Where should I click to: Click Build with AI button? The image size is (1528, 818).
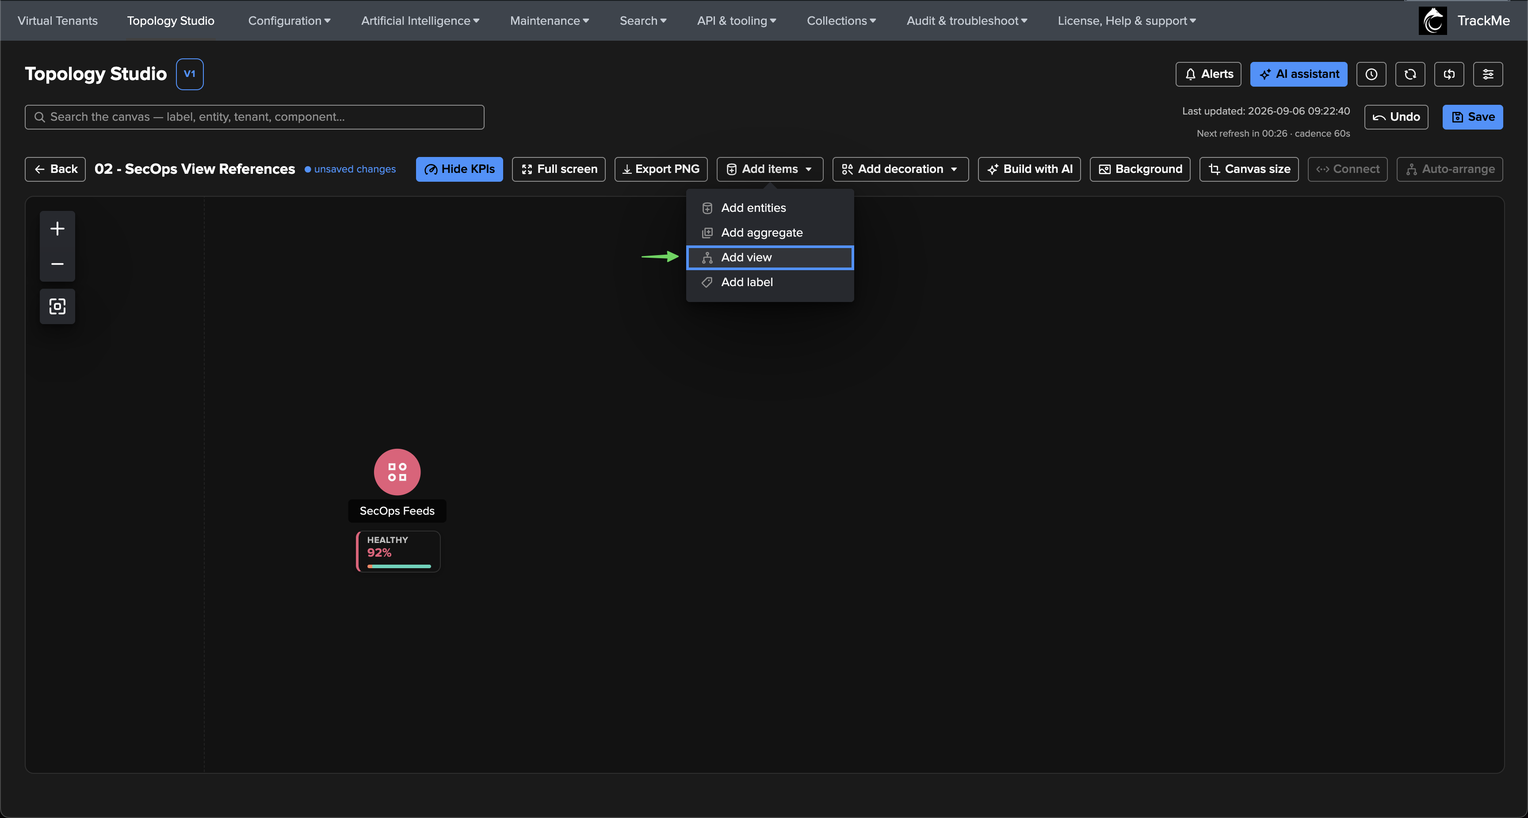click(x=1029, y=169)
